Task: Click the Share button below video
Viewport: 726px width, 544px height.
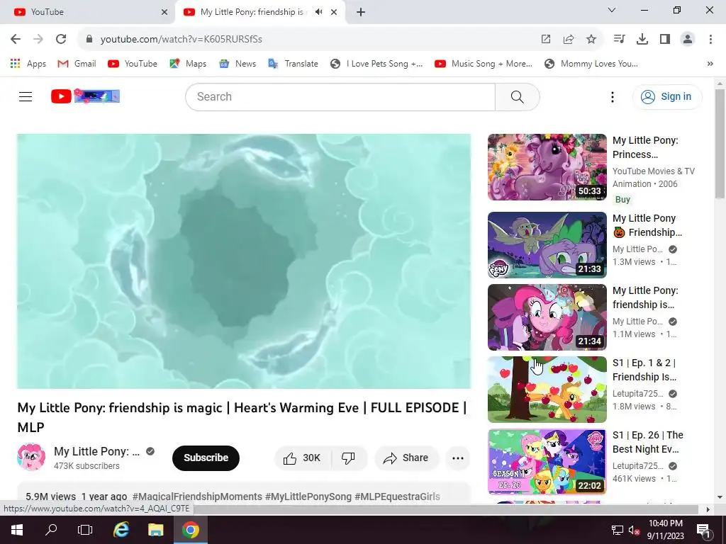Action: [x=406, y=458]
